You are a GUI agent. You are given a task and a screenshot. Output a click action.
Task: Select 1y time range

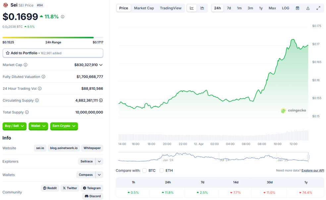[x=261, y=8]
